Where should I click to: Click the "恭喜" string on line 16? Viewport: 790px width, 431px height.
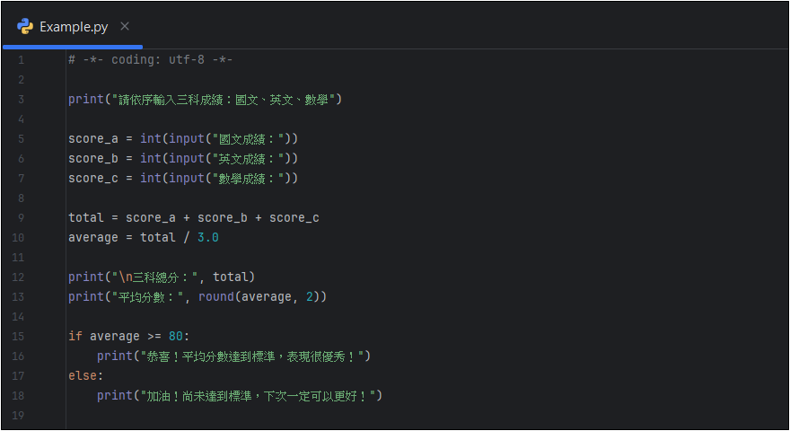(x=251, y=356)
